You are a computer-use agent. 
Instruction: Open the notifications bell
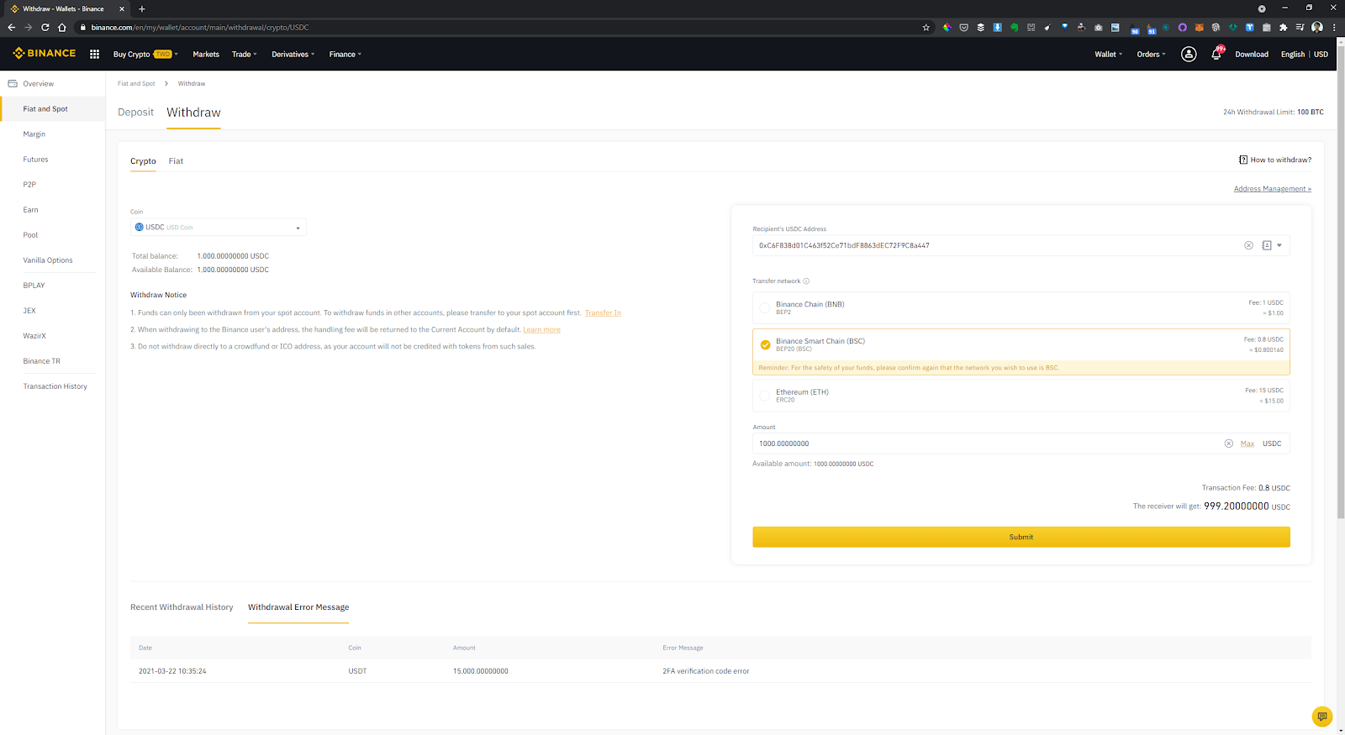1216,54
